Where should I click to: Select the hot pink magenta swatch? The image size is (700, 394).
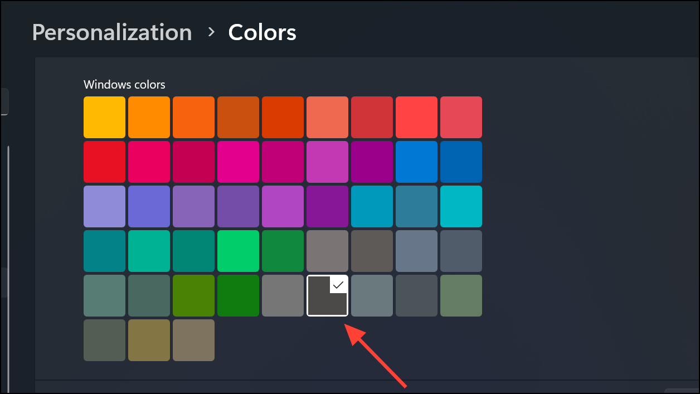point(238,162)
